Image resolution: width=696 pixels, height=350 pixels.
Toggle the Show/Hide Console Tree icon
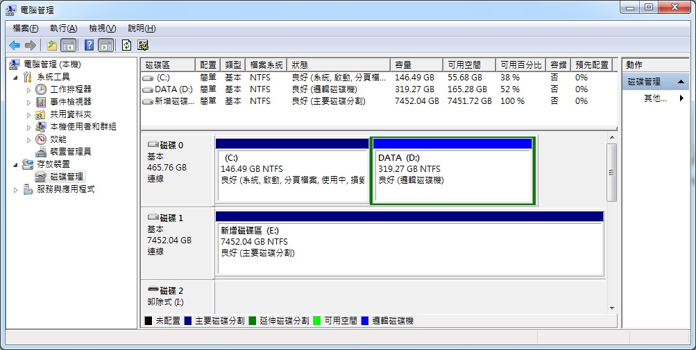pyautogui.click(x=68, y=45)
